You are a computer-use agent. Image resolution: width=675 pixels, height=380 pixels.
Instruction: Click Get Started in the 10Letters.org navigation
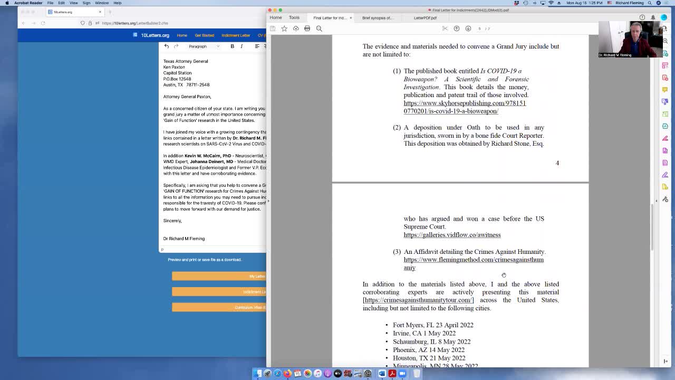click(x=205, y=35)
